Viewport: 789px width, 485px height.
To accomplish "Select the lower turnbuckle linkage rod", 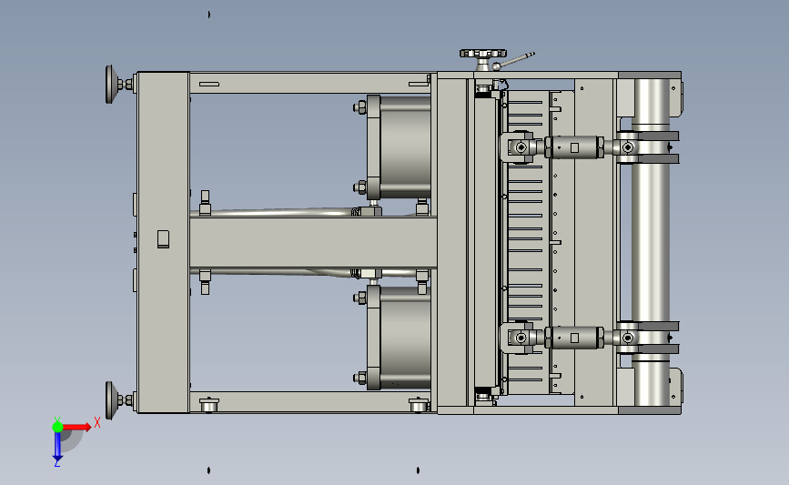I will [574, 338].
